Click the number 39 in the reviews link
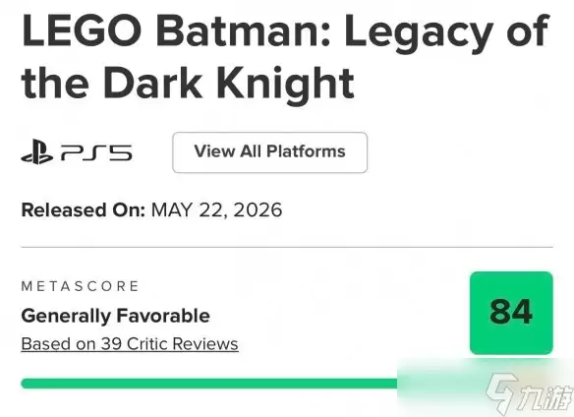This screenshot has width=574, height=417. 111,344
